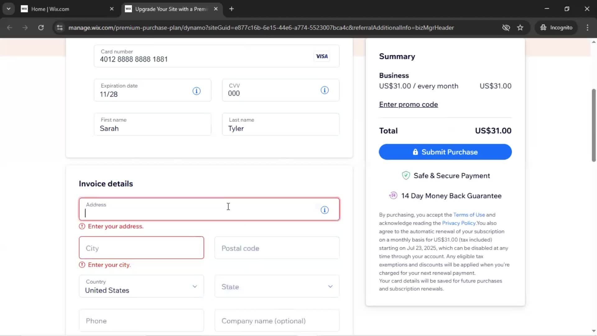Minimize the browser window
Screen dimensions: 597x336
pos(547,9)
